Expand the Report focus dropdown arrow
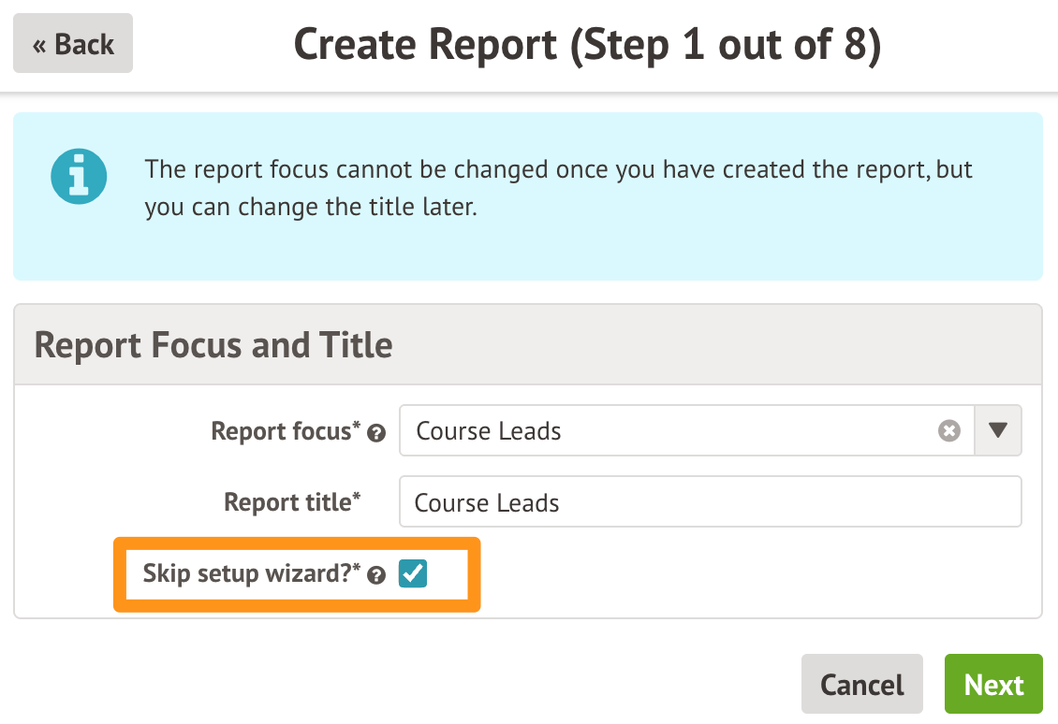This screenshot has width=1058, height=724. point(998,430)
